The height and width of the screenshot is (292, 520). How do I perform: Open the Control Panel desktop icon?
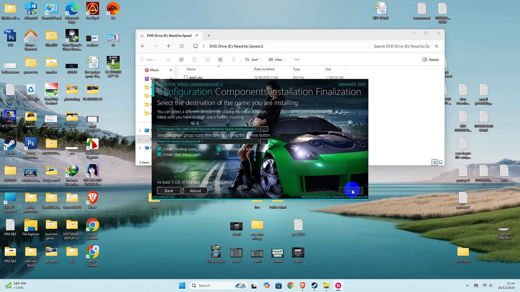51,11
